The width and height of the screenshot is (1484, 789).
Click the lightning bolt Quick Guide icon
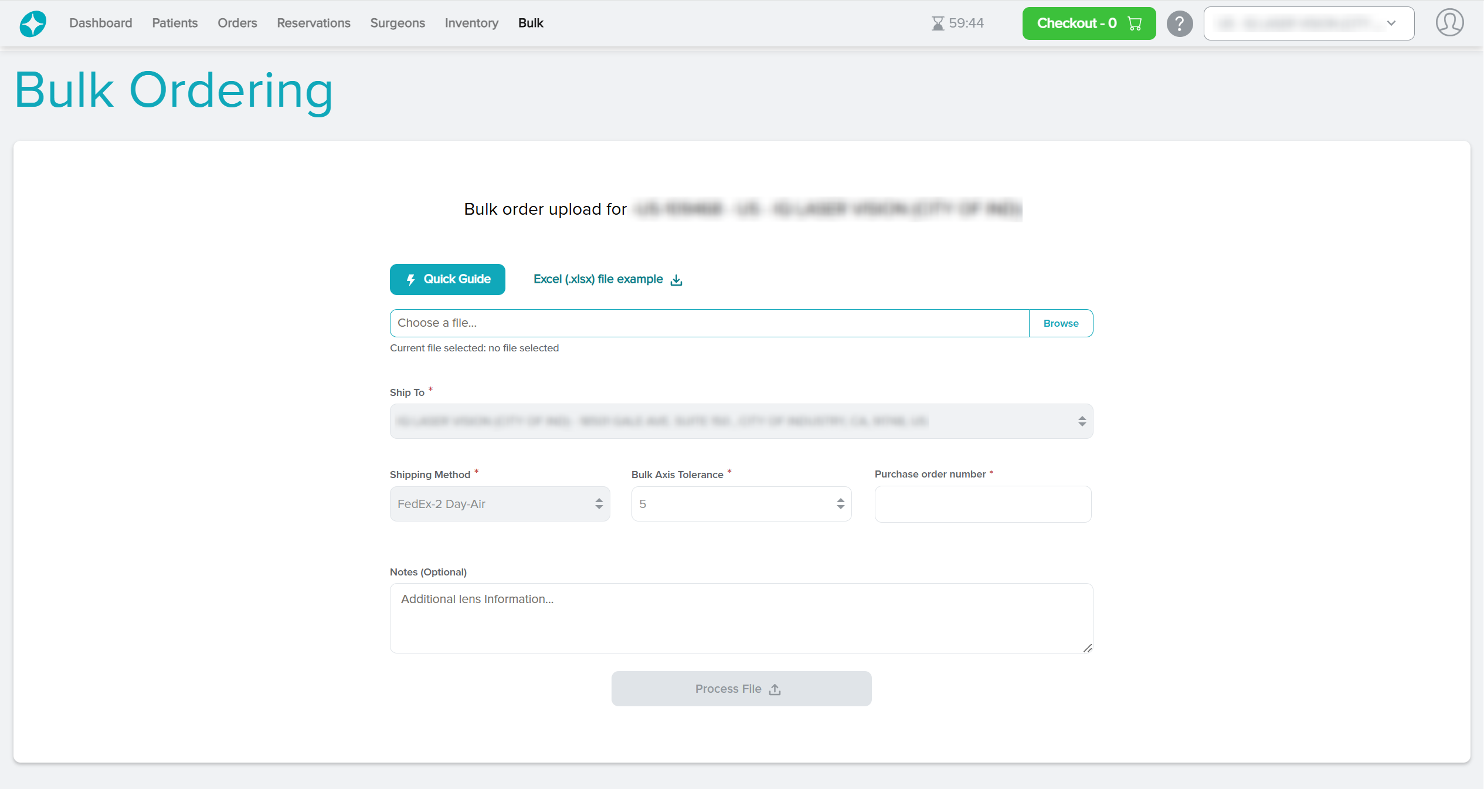click(x=410, y=280)
